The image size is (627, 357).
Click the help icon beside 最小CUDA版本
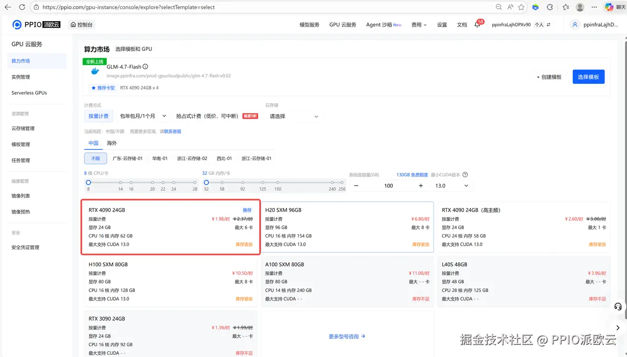click(x=465, y=175)
